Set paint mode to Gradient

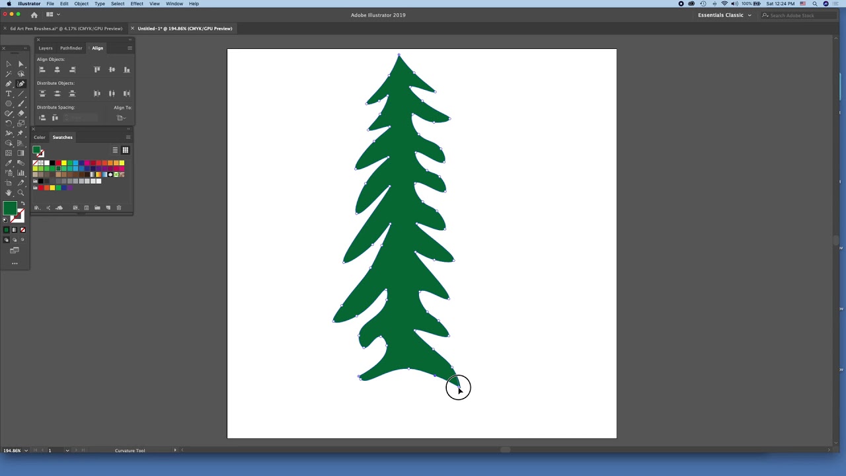click(x=15, y=229)
